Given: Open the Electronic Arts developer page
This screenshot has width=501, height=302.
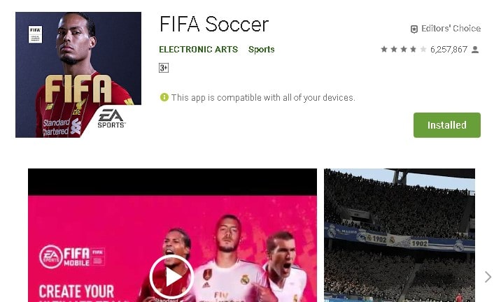Looking at the screenshot, I should pyautogui.click(x=199, y=50).
